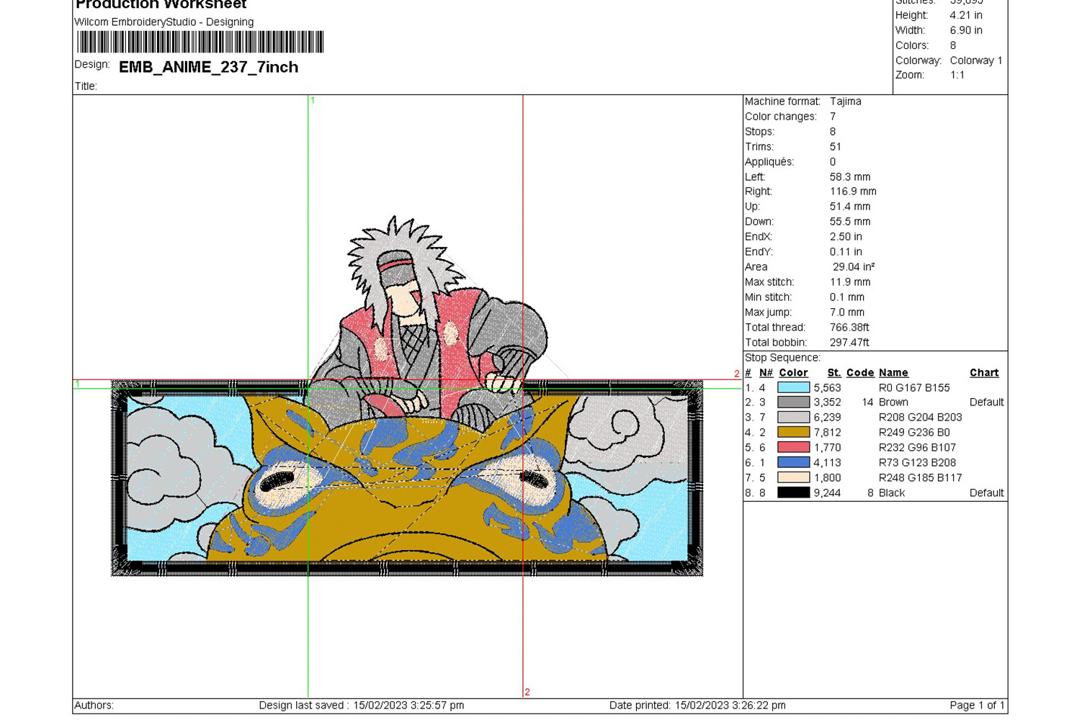
Task: Click the Chart column header
Action: coord(983,373)
